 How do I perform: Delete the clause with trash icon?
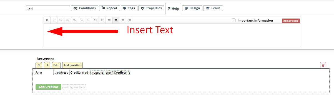tap(323, 65)
